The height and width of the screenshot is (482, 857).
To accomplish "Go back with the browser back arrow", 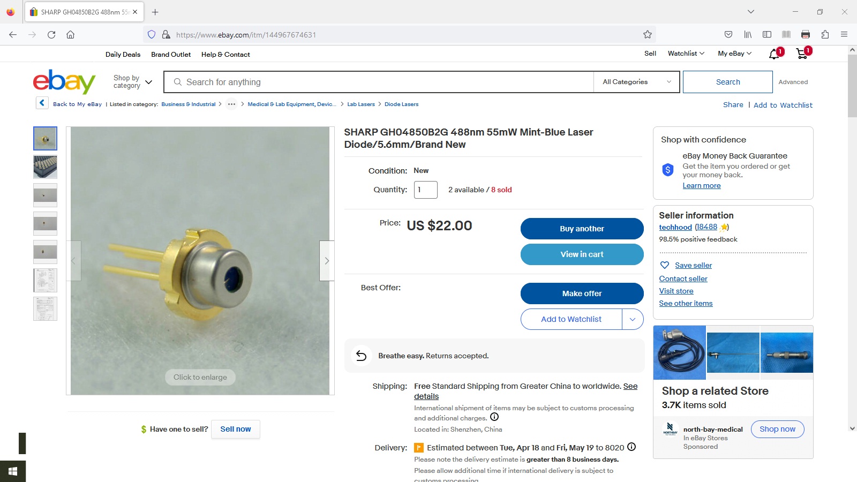I will tap(13, 35).
